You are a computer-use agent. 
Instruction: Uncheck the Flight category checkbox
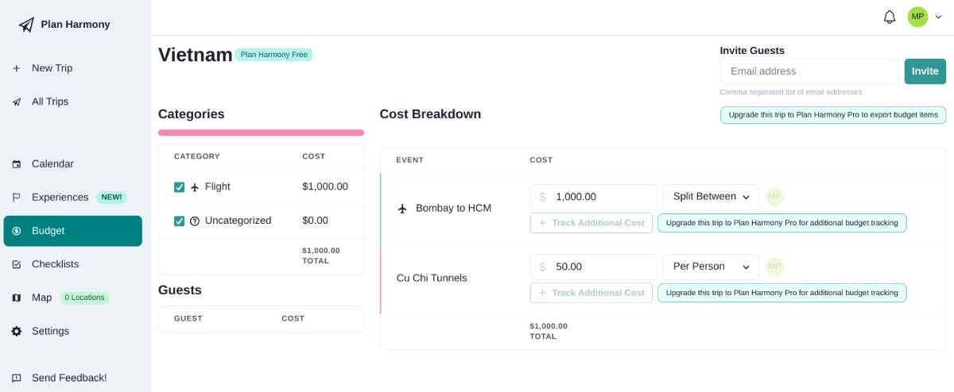[179, 187]
